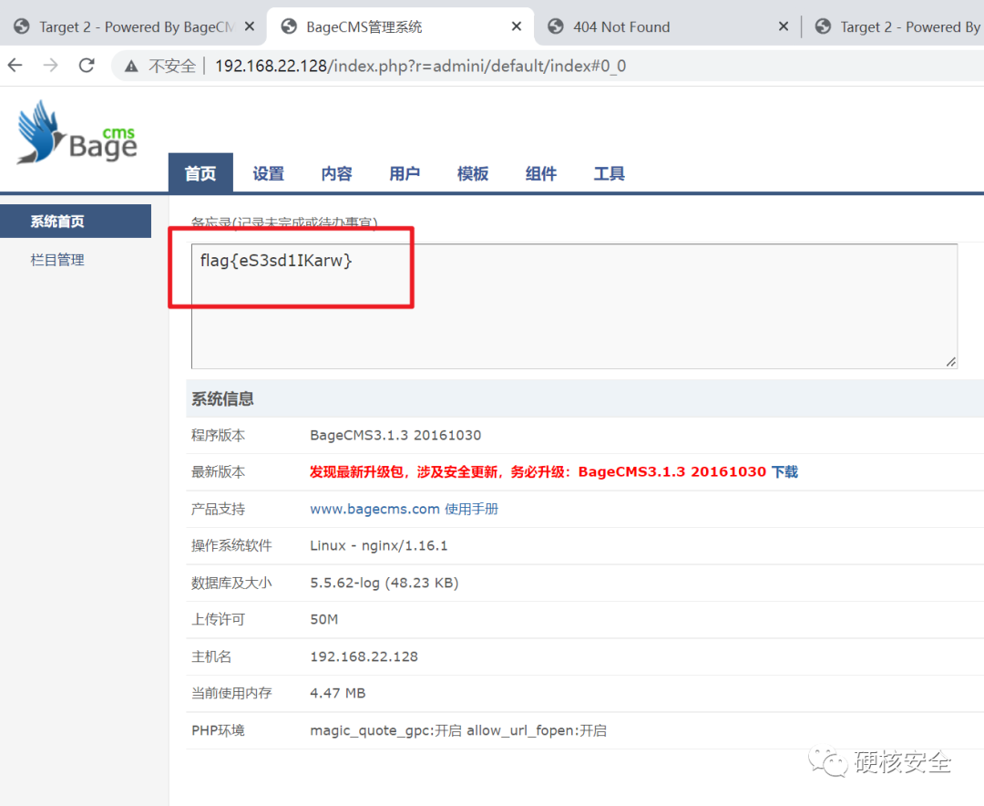Switch to the 404 Not Found tab
The height and width of the screenshot is (806, 984).
pyautogui.click(x=667, y=26)
